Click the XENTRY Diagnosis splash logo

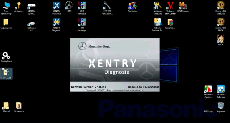click(x=113, y=67)
